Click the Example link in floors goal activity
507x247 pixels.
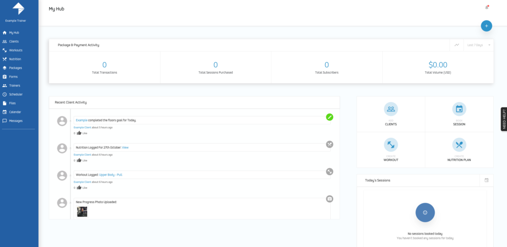click(82, 120)
